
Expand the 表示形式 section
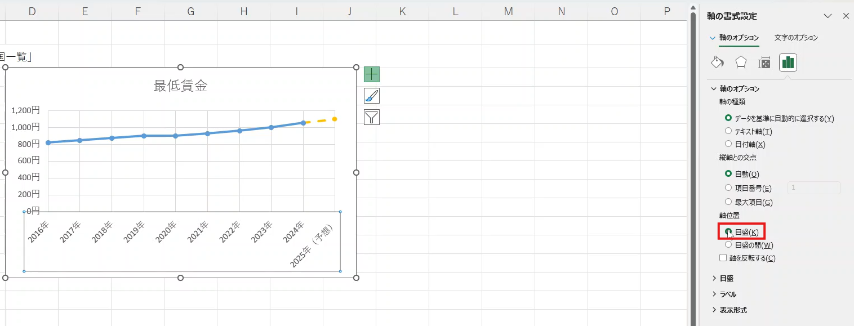[x=732, y=310]
